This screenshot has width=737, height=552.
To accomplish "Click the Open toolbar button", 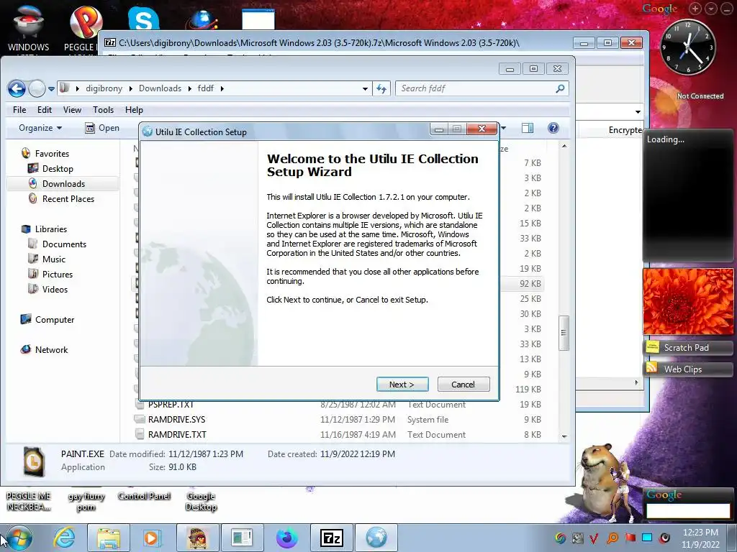I will coord(102,128).
